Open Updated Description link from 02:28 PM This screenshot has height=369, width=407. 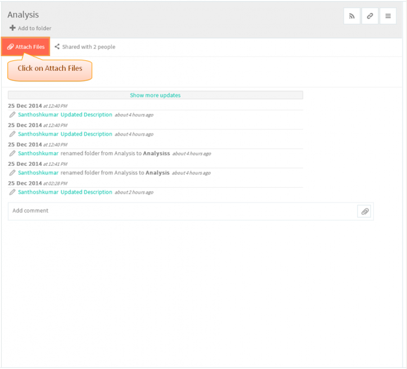click(86, 192)
